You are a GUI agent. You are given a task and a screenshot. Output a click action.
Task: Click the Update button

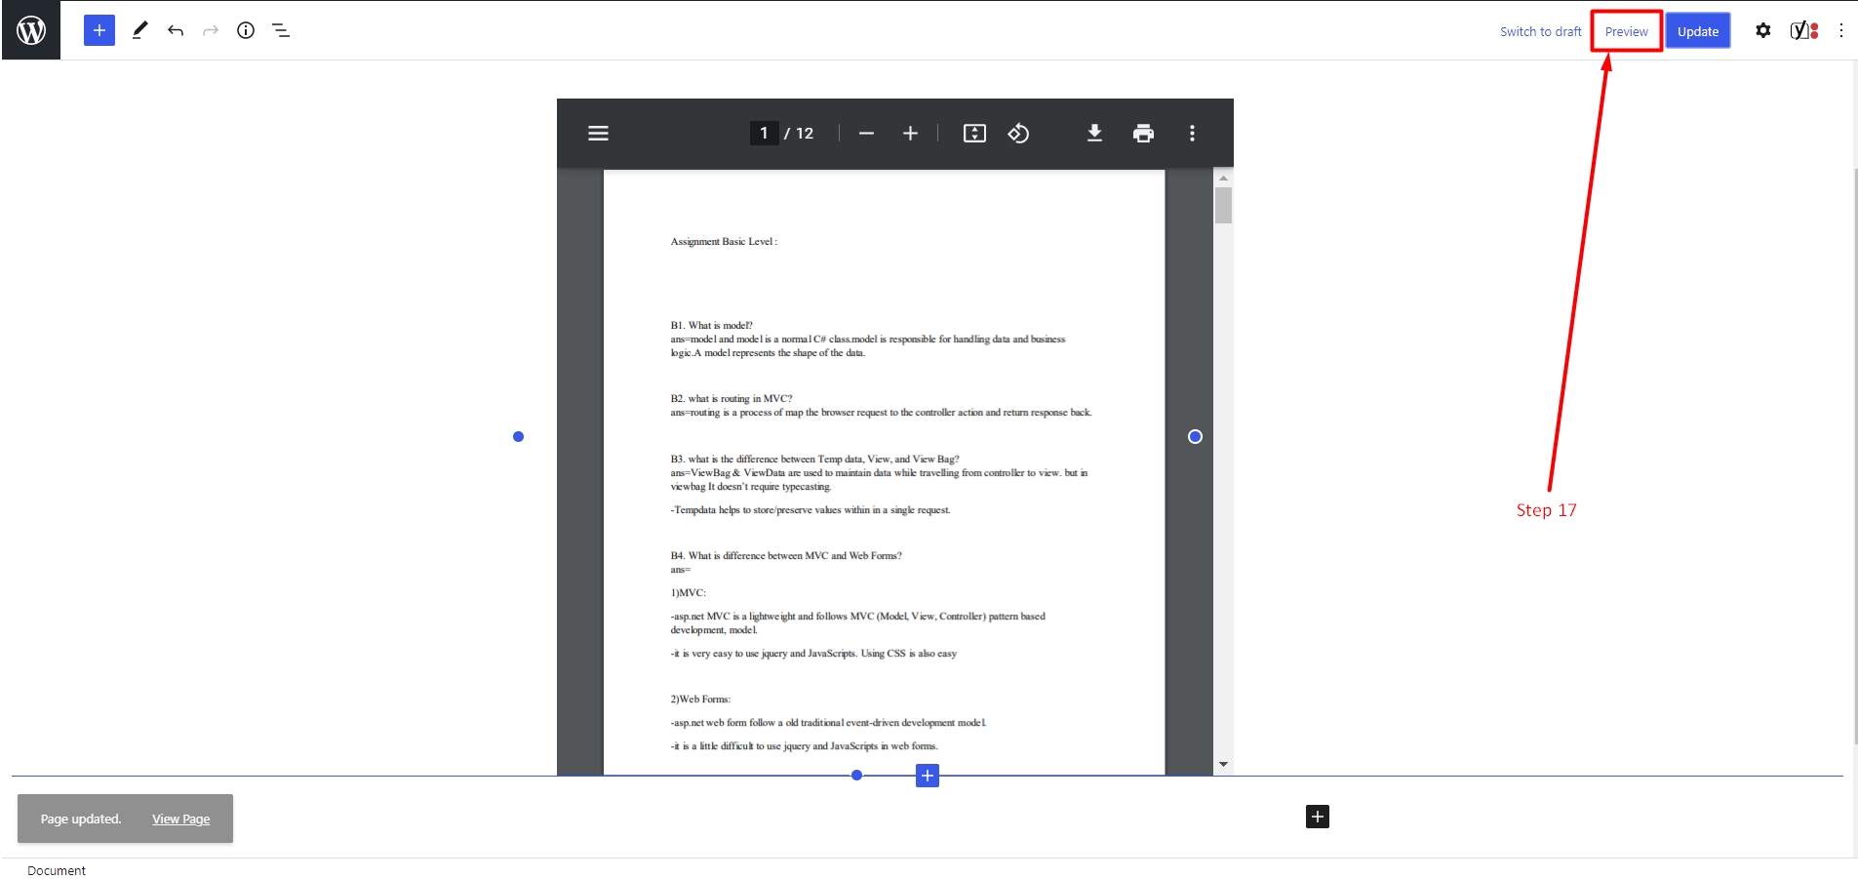[x=1698, y=31]
